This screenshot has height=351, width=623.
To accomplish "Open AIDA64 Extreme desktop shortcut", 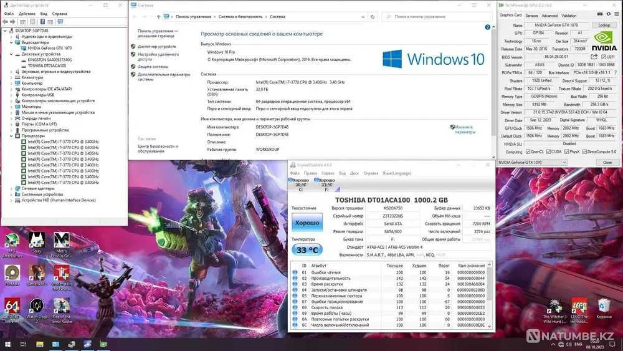I will (12, 311).
